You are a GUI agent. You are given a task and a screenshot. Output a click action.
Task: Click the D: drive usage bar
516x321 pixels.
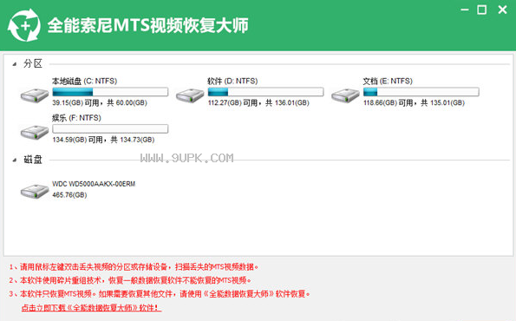point(265,92)
